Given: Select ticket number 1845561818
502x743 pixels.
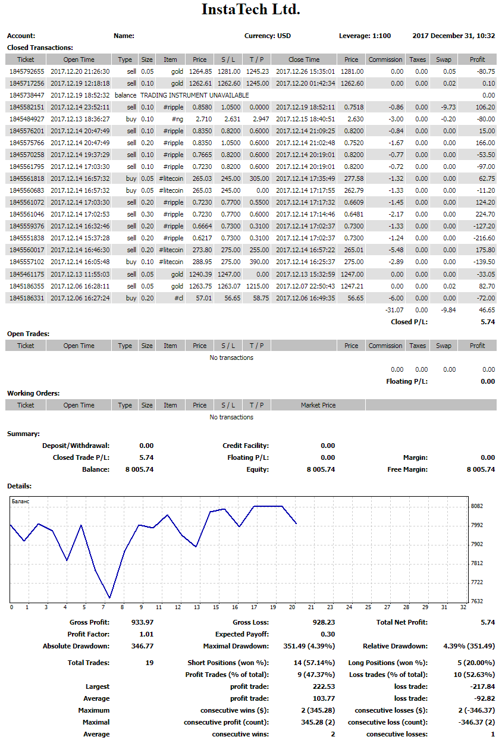Looking at the screenshot, I should pyautogui.click(x=27, y=178).
